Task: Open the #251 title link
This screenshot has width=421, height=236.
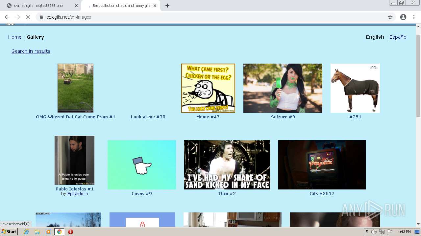Action: pyautogui.click(x=355, y=117)
